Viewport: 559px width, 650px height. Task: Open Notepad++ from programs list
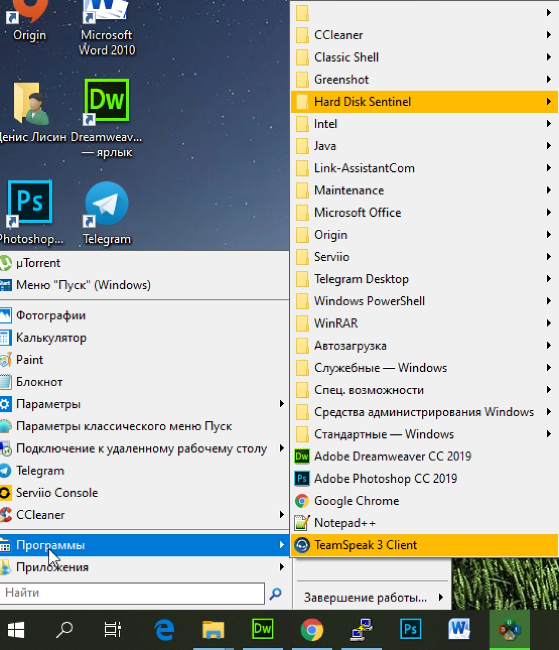(x=424, y=522)
